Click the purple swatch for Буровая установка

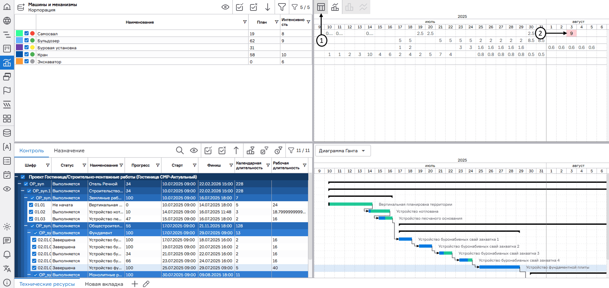(19, 47)
